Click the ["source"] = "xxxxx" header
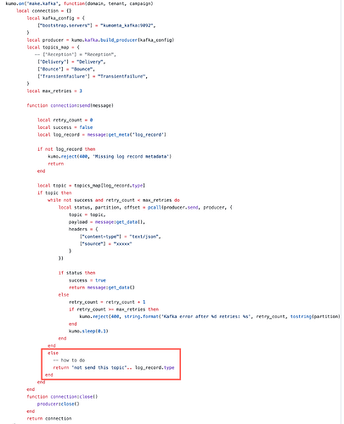Image resolution: width=344 pixels, height=424 pixels. pos(106,244)
